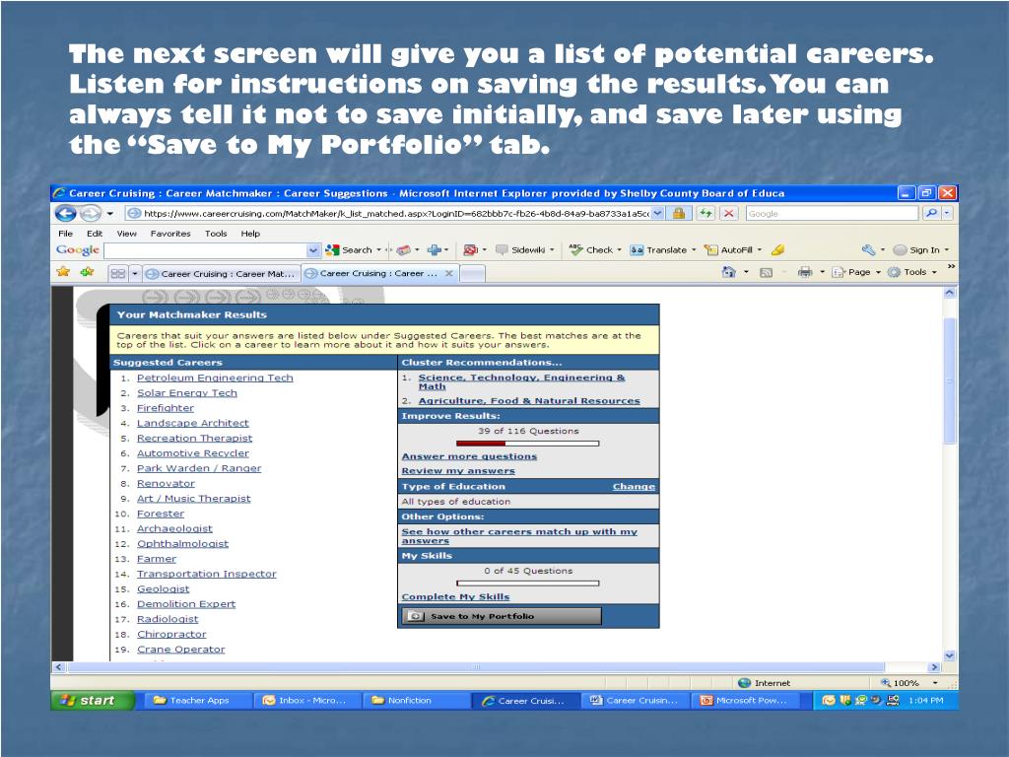Open Teacher Apps folder in the taskbar

[196, 701]
